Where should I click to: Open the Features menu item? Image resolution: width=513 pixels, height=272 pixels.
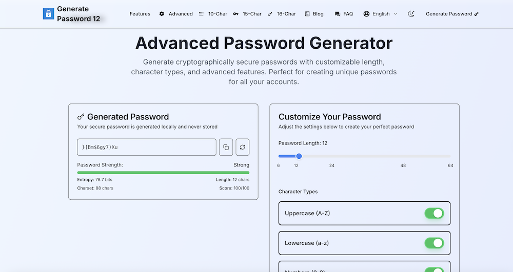click(x=140, y=14)
